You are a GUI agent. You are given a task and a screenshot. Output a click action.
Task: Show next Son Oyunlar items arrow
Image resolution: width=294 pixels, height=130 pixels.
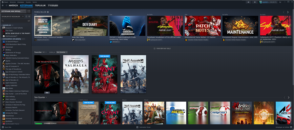click(x=288, y=97)
